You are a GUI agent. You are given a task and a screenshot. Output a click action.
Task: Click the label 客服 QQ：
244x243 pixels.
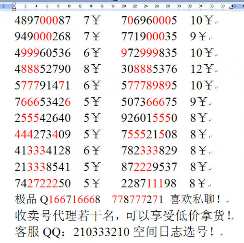pos(40,232)
